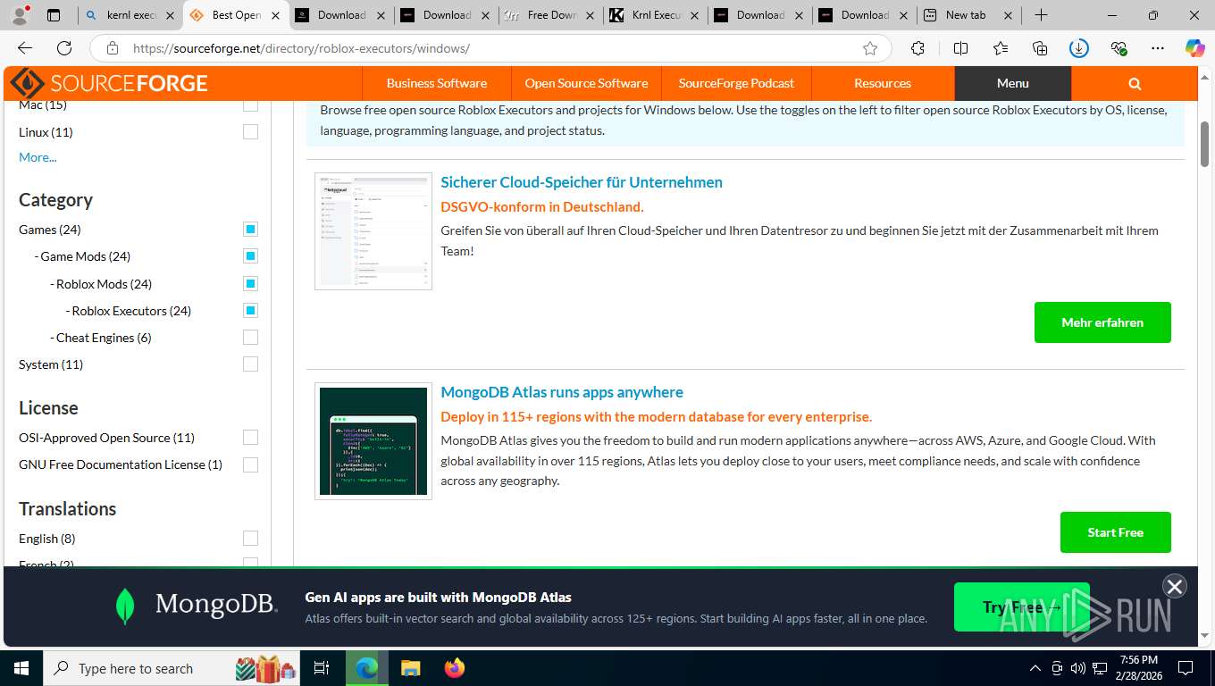This screenshot has height=686, width=1215.
Task: Check the Linux (11) filter
Action: (x=250, y=132)
